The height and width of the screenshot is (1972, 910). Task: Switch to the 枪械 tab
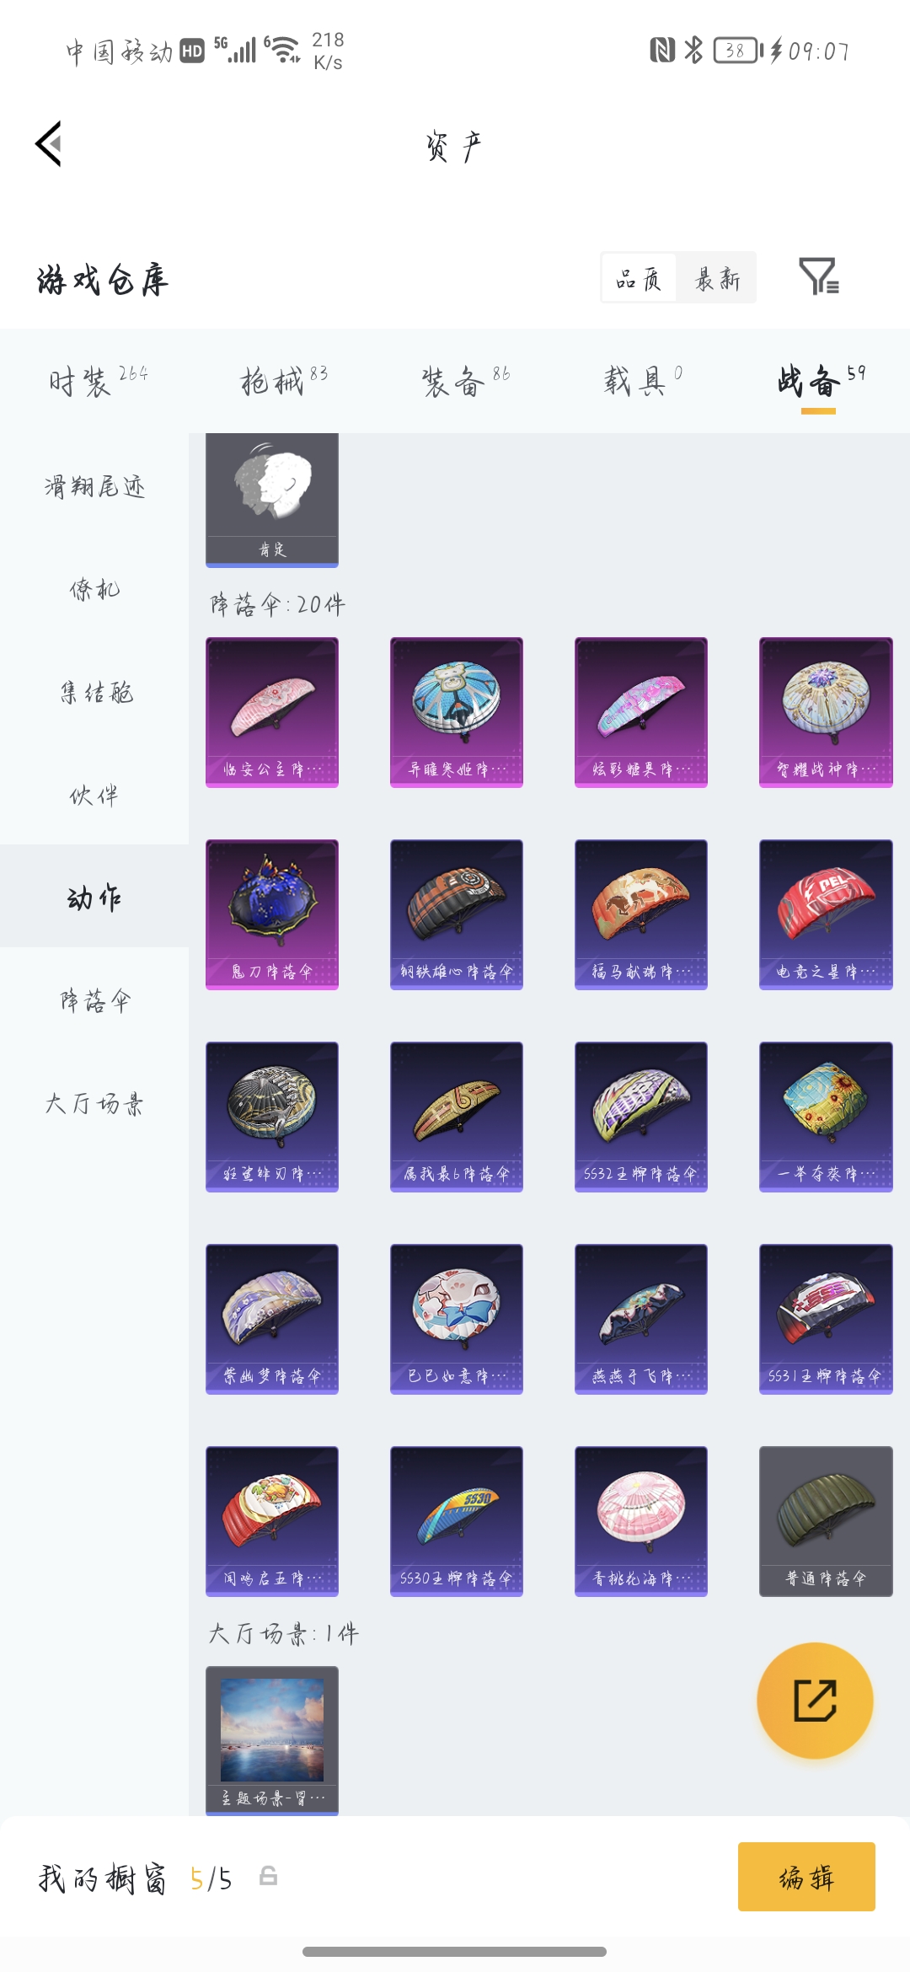tap(284, 381)
